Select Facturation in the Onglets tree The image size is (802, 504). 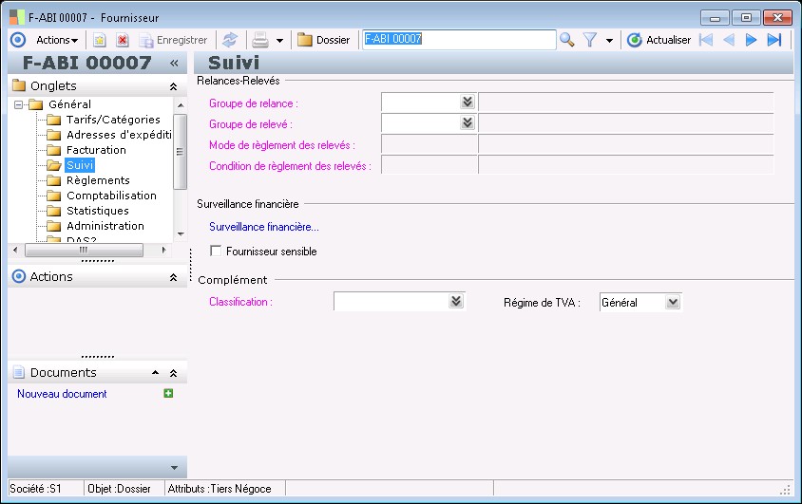(x=96, y=150)
